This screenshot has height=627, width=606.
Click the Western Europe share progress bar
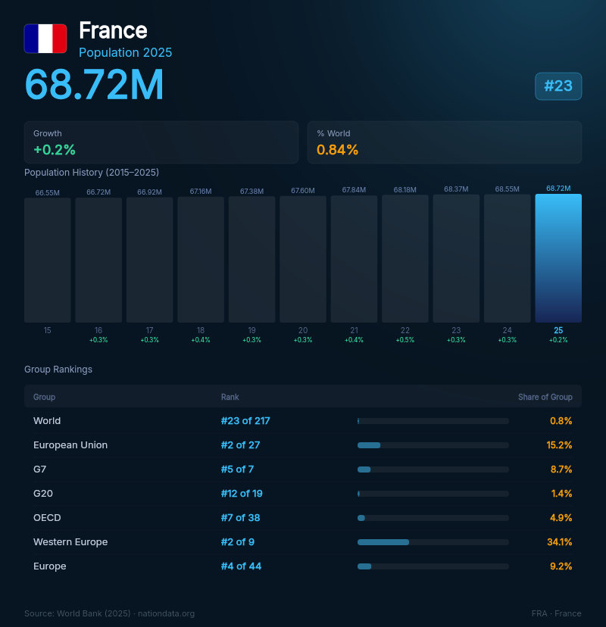click(433, 542)
